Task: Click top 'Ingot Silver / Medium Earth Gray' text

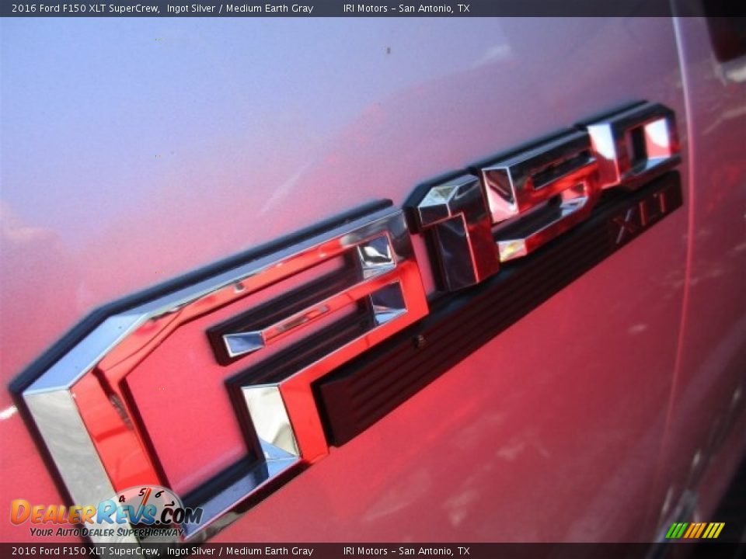Action: pos(239,9)
